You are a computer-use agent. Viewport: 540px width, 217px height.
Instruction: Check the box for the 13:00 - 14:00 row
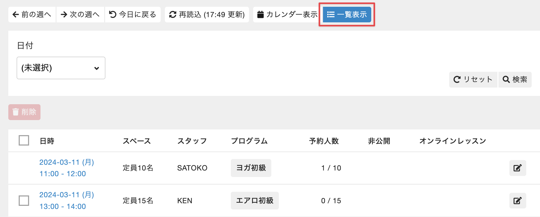click(24, 201)
